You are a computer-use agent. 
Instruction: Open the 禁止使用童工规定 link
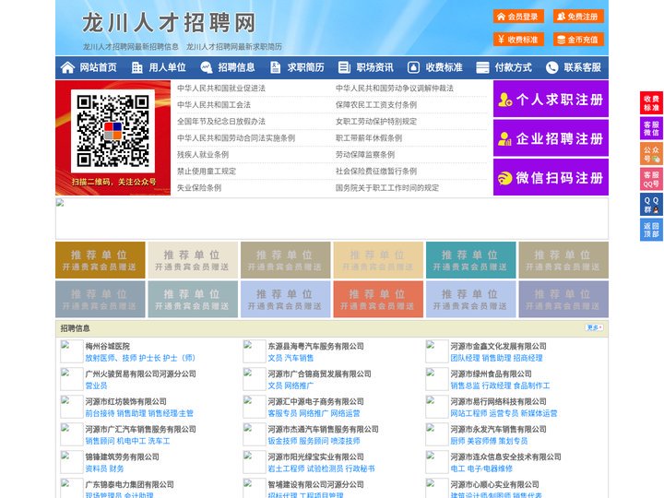tap(207, 172)
